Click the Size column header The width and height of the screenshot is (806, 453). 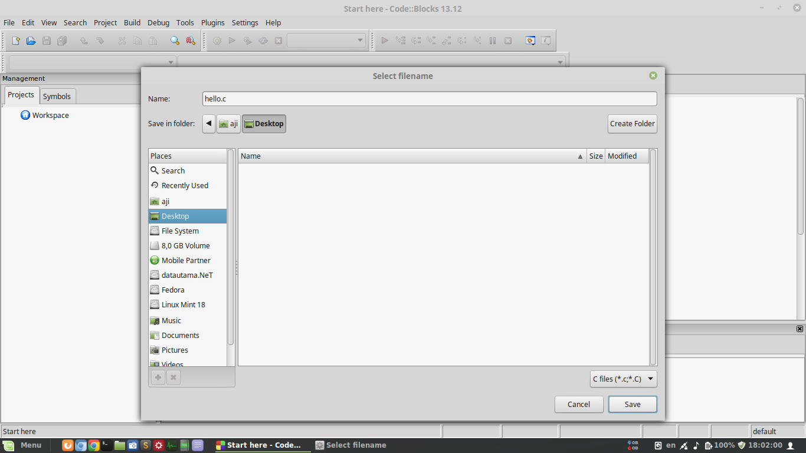click(x=596, y=156)
